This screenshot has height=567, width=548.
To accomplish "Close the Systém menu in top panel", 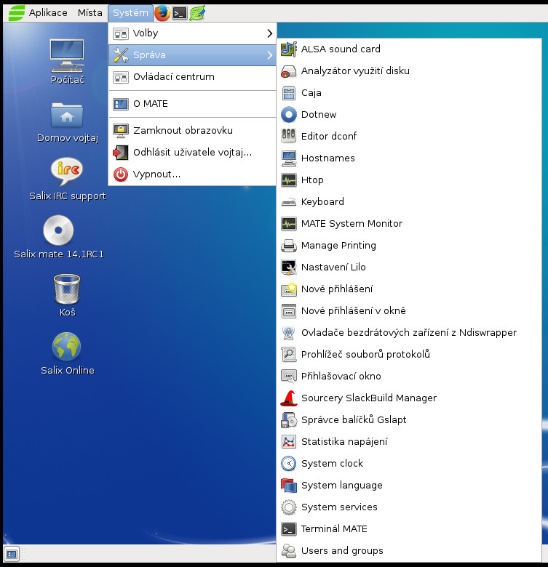I will 130,13.
